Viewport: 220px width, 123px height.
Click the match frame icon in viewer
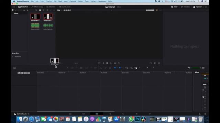tap(151, 63)
